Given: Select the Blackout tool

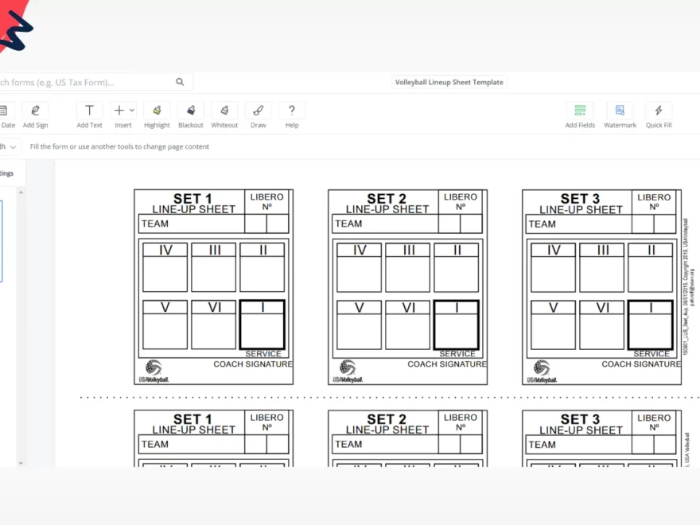Looking at the screenshot, I should tap(191, 115).
